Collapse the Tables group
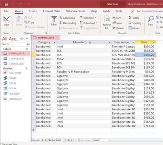163x145 pixels. (x=27, y=49)
